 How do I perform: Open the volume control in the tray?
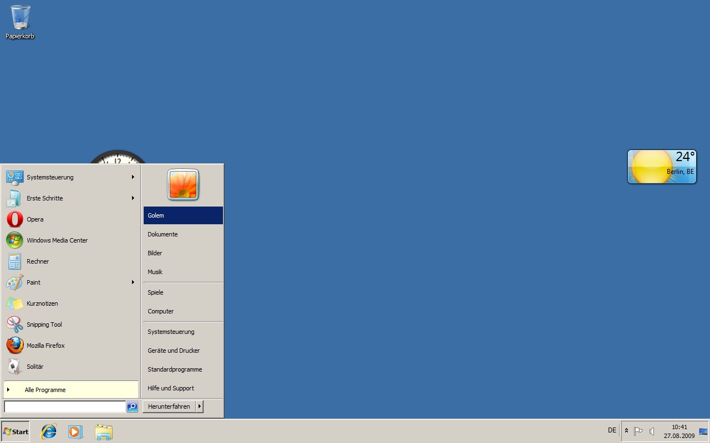coord(651,430)
